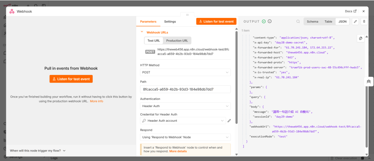The height and width of the screenshot is (161, 374).
Task: Edit the Header Auth credential pencil icon
Action: tap(229, 121)
